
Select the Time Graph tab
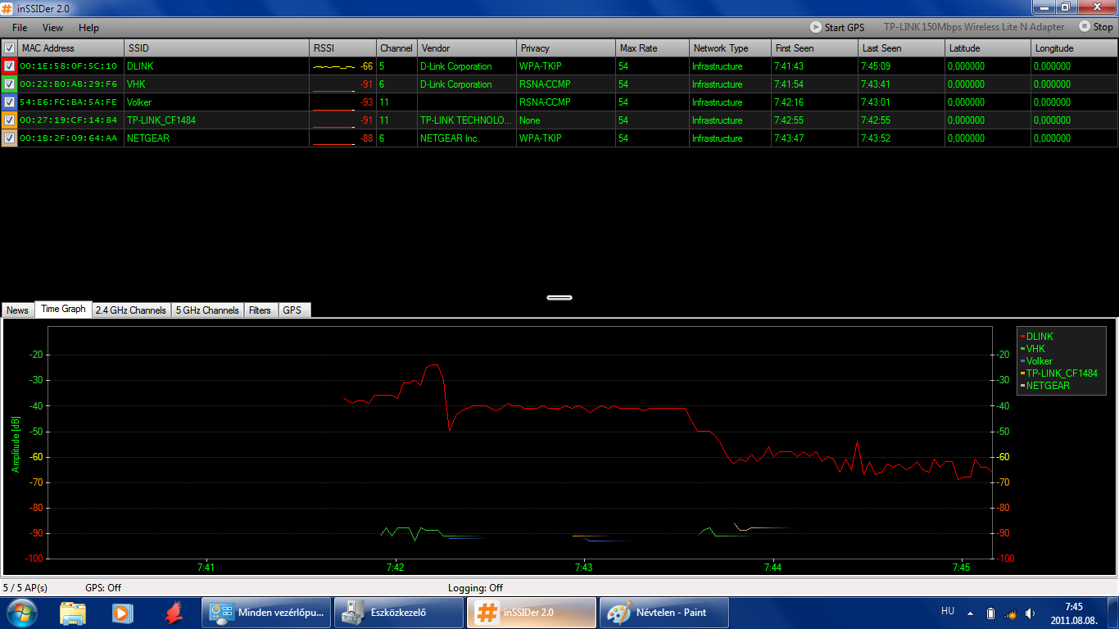[x=63, y=310]
